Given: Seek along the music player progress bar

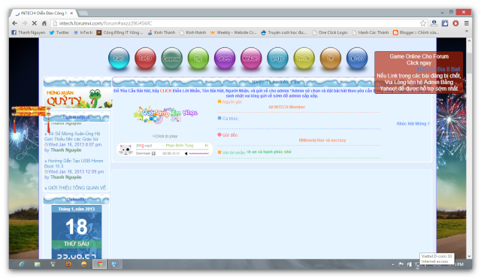Looking at the screenshot, I should (173, 150).
